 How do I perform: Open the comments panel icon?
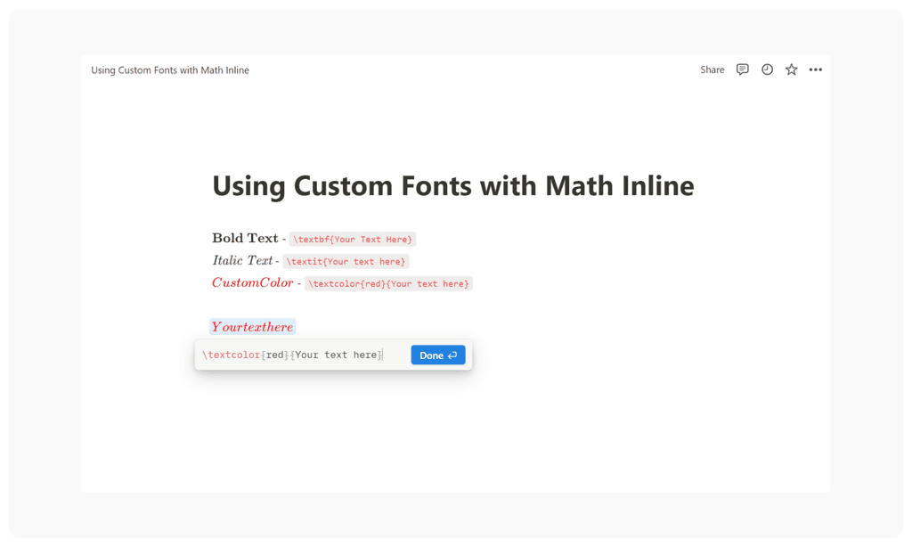coord(743,69)
